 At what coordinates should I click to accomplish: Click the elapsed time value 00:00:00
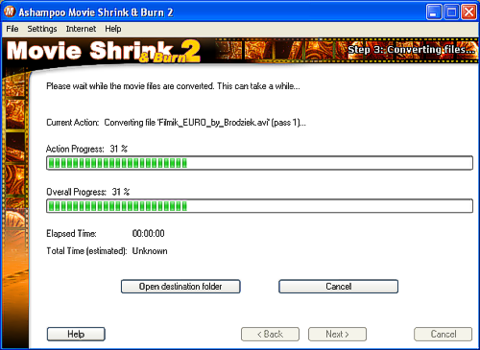pos(148,233)
